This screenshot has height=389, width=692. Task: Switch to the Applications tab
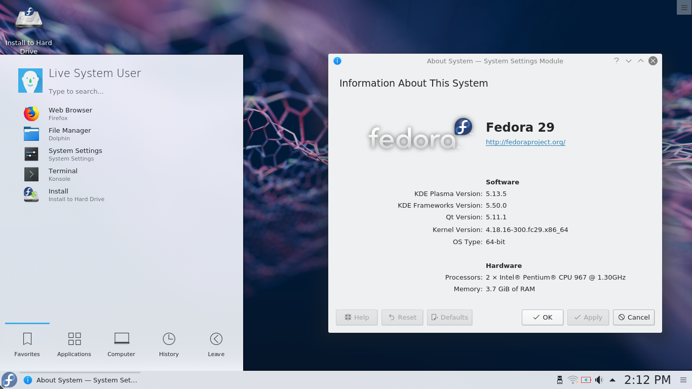(74, 344)
